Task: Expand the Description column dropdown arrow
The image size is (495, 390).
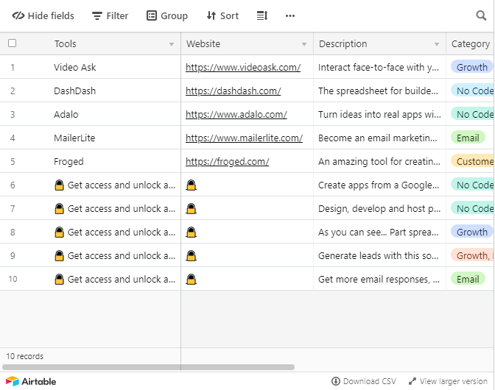Action: coord(437,44)
